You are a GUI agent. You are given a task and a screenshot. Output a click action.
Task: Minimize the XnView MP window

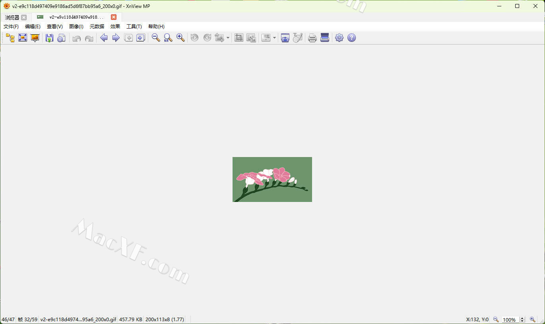(499, 6)
